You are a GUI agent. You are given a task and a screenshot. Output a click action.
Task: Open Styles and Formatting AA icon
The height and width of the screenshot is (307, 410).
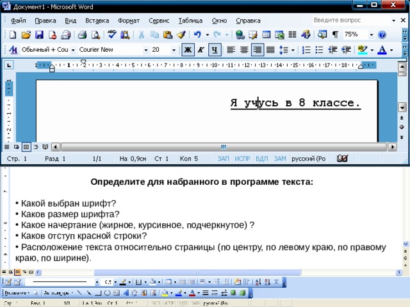13,50
